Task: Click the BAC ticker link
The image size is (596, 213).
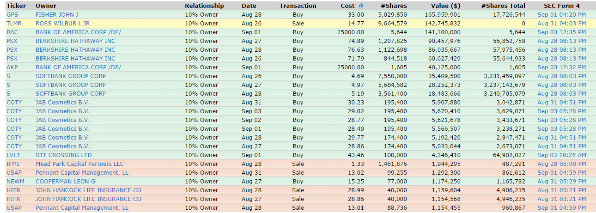Action: (12, 32)
